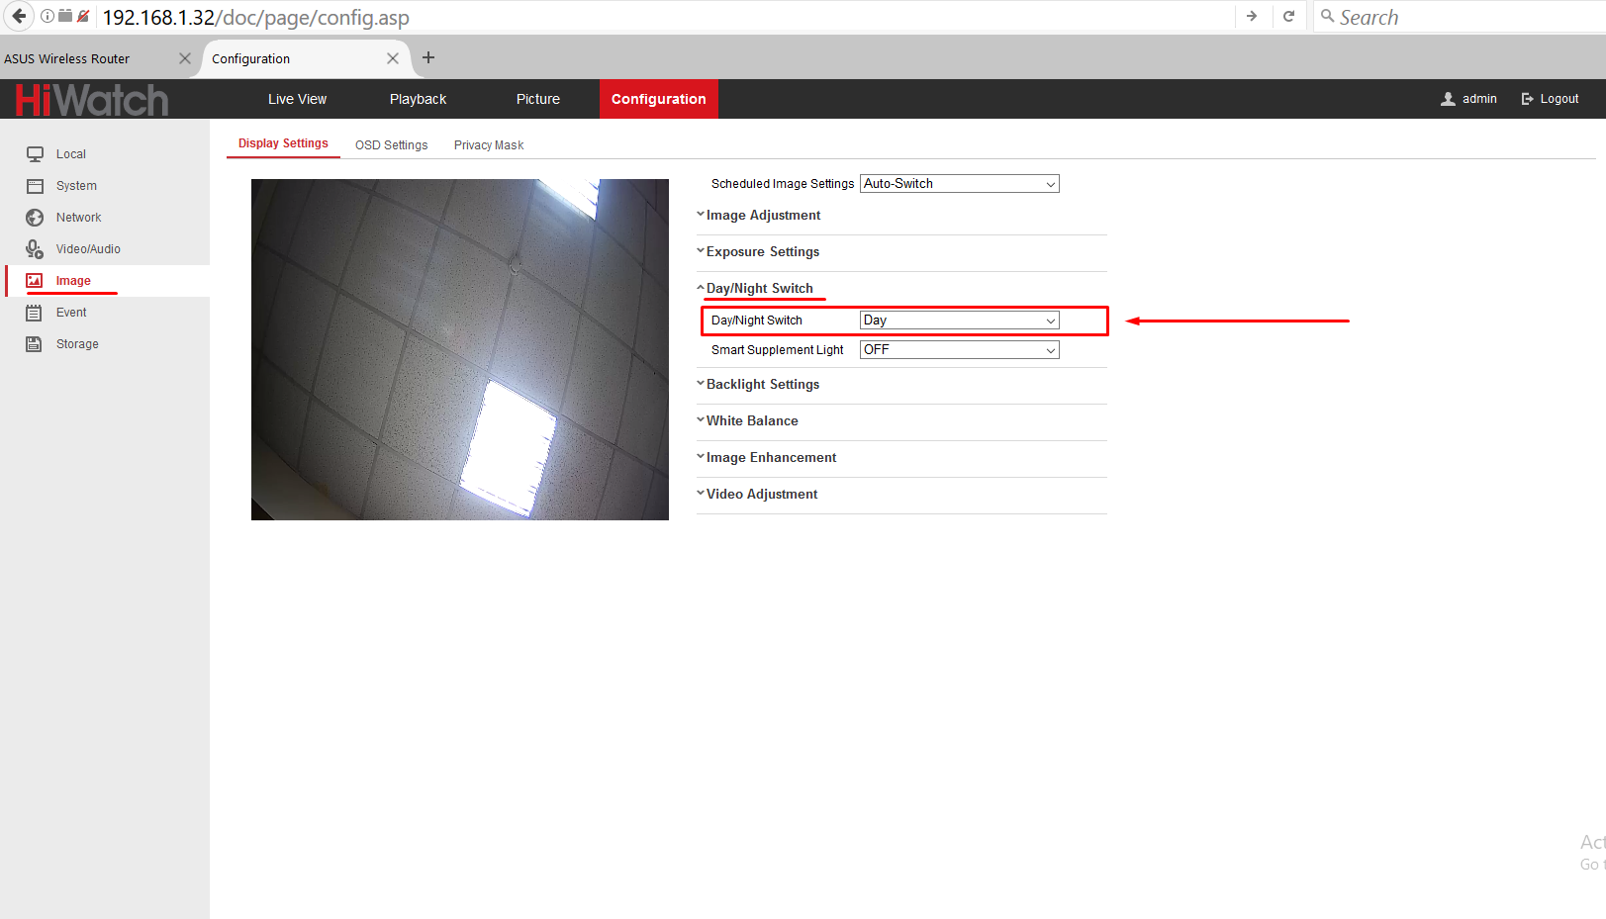This screenshot has height=919, width=1606.
Task: Switch to the OSD Settings tab
Action: click(x=391, y=145)
